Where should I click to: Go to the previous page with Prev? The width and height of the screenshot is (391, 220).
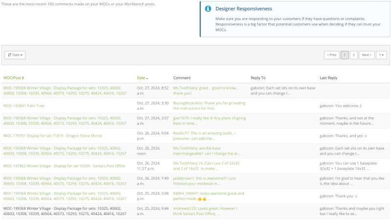tap(331, 55)
